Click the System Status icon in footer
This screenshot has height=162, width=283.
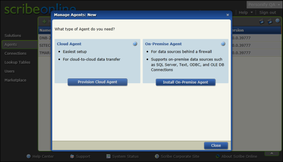pos(108,156)
